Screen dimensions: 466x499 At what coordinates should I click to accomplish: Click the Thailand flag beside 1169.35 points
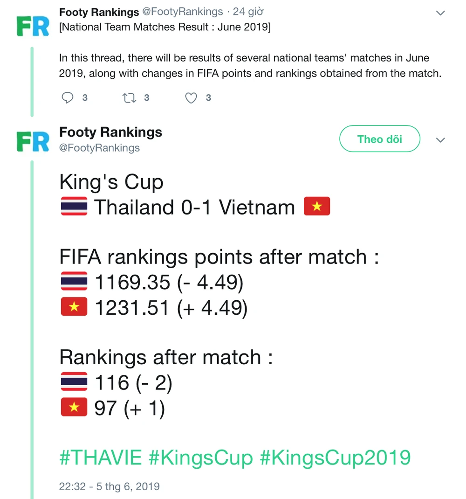pos(74,281)
